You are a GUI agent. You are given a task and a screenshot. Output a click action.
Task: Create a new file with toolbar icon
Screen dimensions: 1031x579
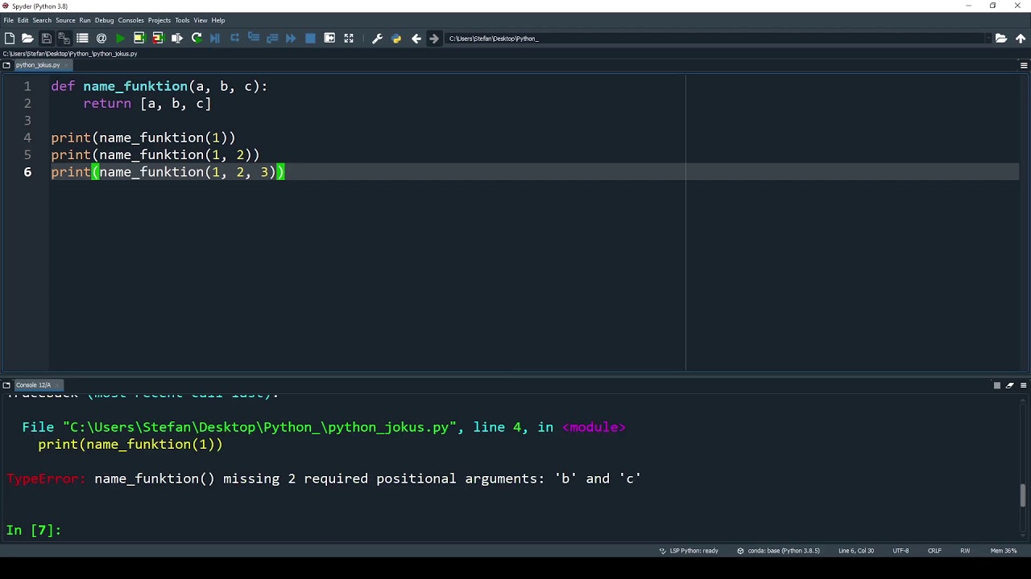click(10, 38)
